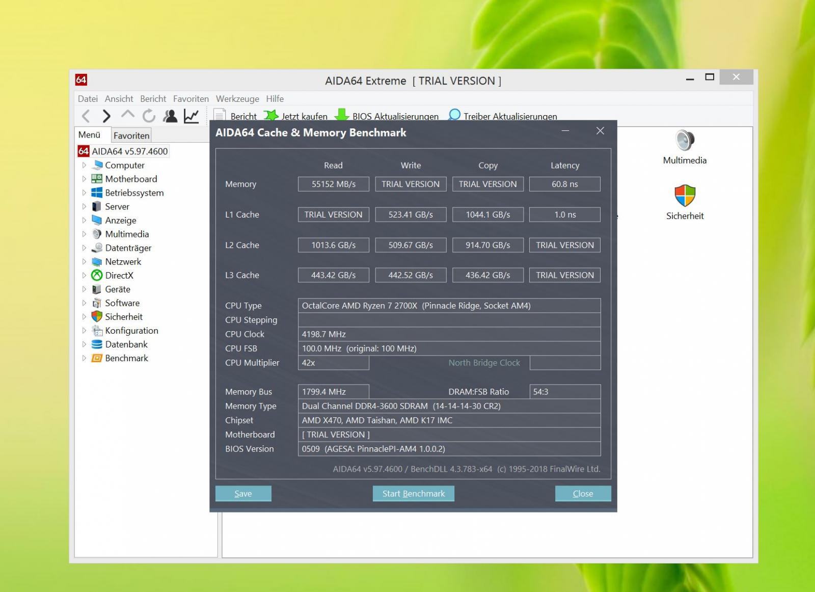This screenshot has width=815, height=592.
Task: Select the Motherboard tree icon
Action: (97, 179)
